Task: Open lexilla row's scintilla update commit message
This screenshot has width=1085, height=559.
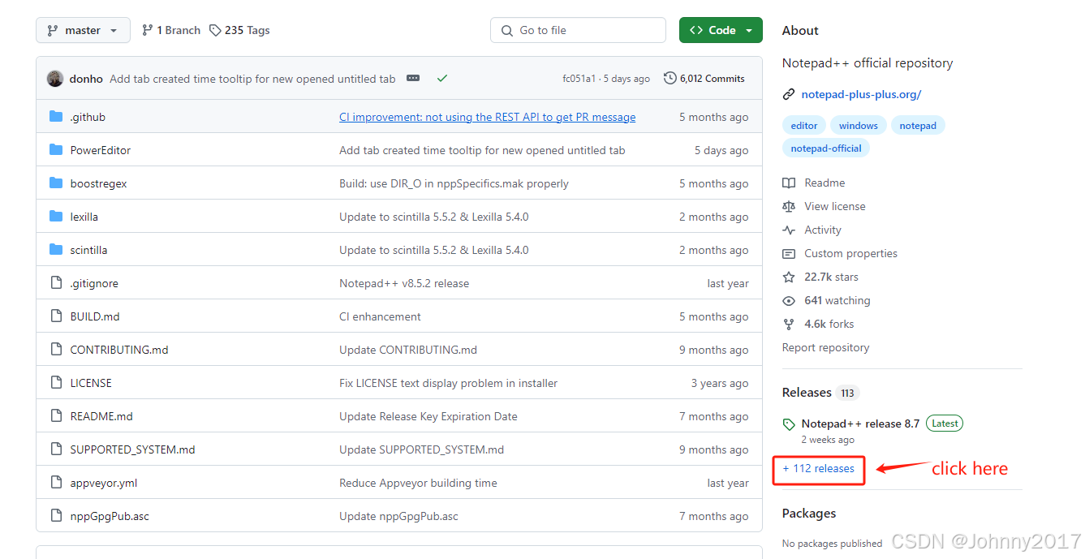Action: point(434,217)
